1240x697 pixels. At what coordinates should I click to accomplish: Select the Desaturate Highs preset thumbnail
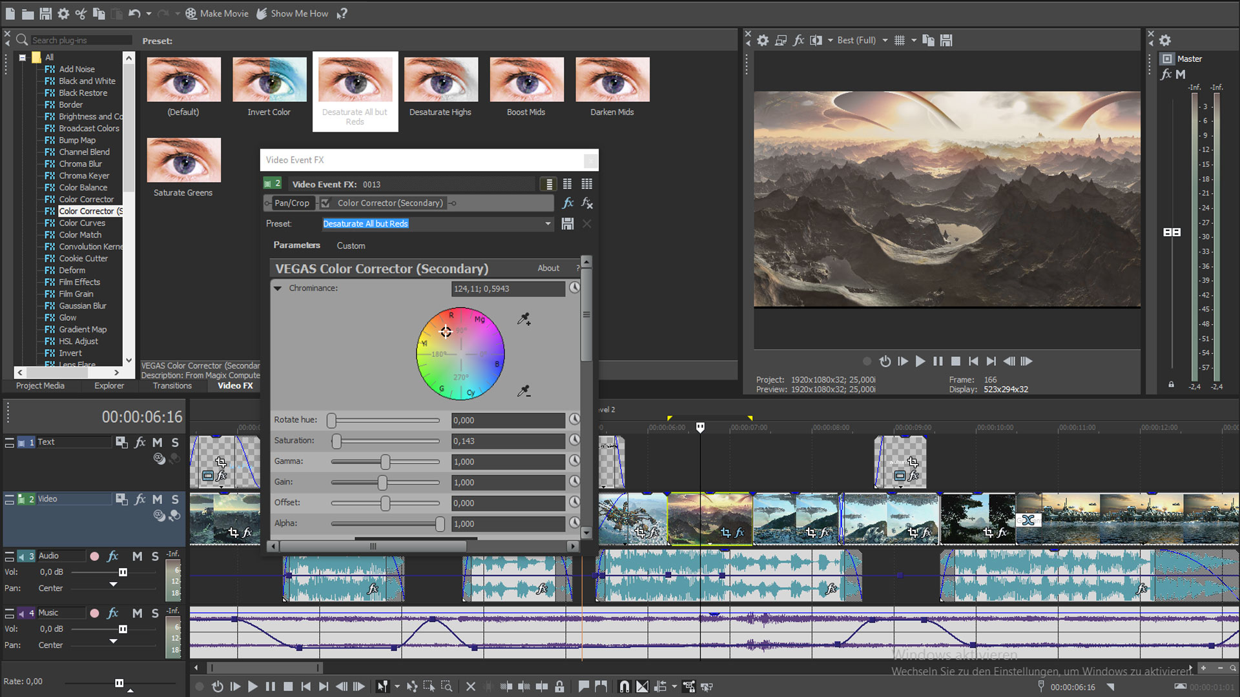(x=440, y=79)
